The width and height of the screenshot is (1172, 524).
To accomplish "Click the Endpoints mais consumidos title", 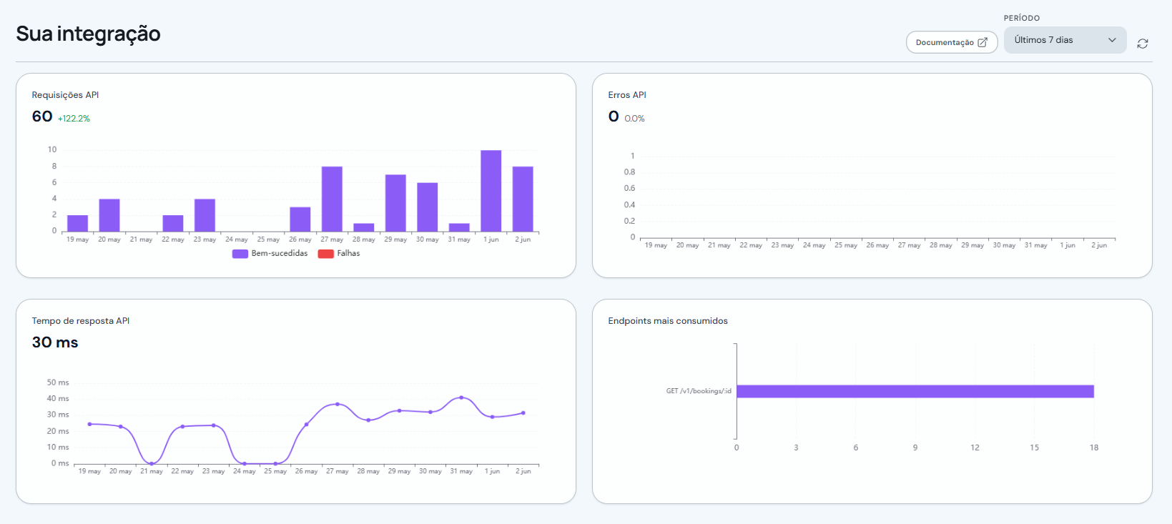I will 668,321.
